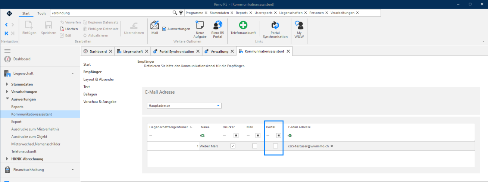Image resolution: width=488 pixels, height=182 pixels.
Task: Click the Übernehmen ribbon button
Action: [x=134, y=28]
